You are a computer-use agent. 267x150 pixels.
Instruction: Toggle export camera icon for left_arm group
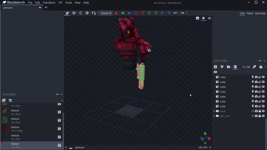256,116
